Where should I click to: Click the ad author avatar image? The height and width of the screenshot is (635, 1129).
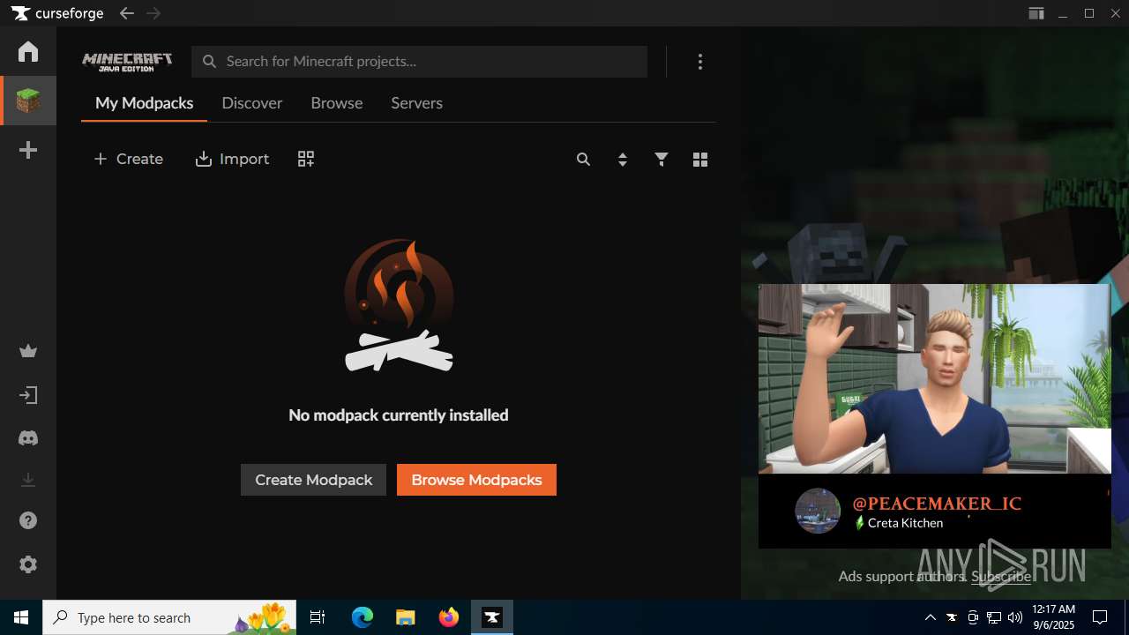tap(818, 511)
